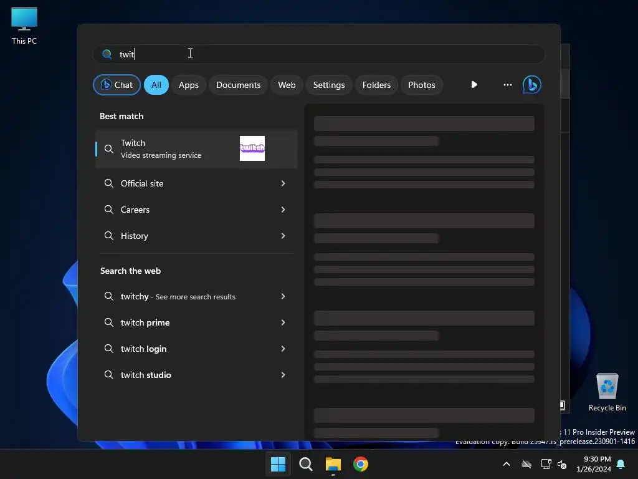The image size is (638, 479).
Task: Switch to the Folders filter tab
Action: click(376, 85)
